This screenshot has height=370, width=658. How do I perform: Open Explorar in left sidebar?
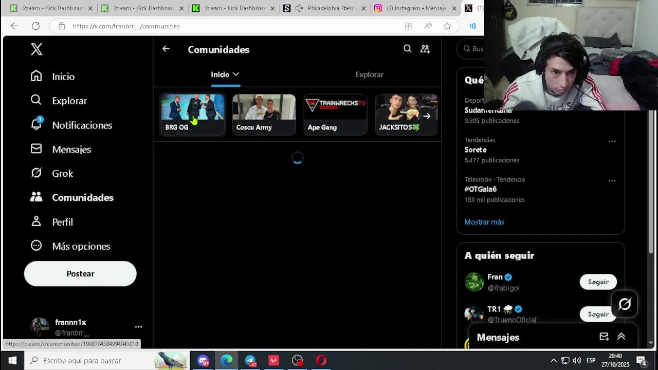[x=59, y=101]
